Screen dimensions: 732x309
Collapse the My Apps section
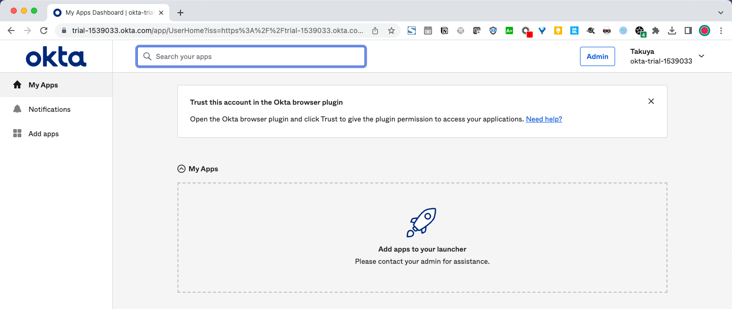181,169
